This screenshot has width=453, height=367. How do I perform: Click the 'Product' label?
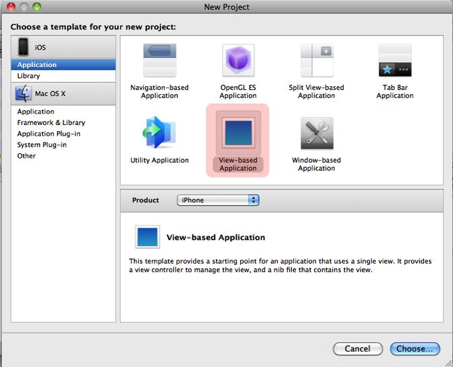146,200
